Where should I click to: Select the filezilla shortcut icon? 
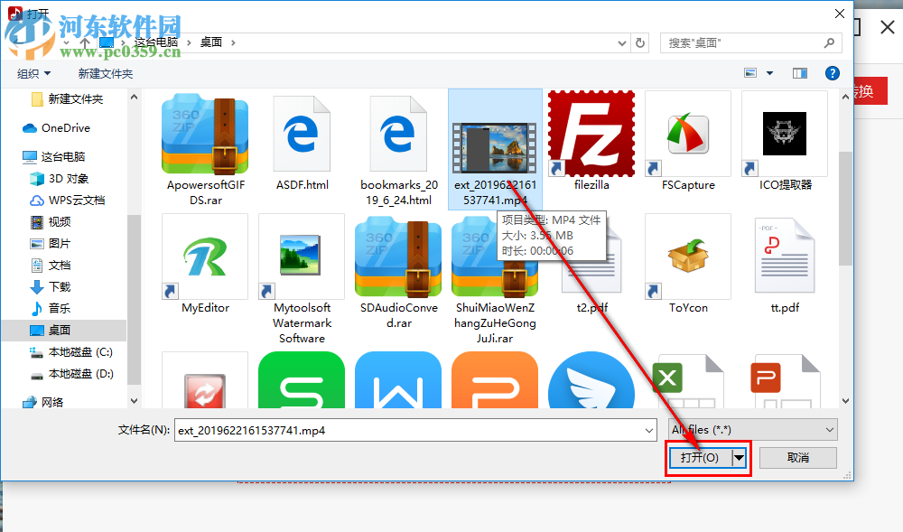point(591,134)
